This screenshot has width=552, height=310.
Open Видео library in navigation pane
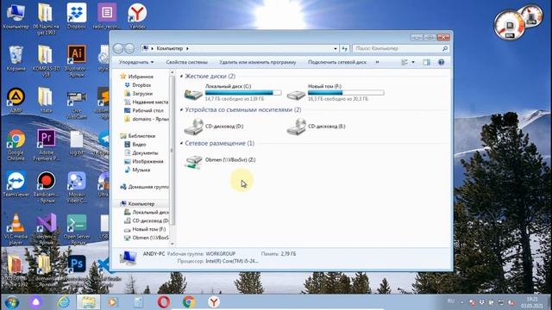[x=139, y=145]
